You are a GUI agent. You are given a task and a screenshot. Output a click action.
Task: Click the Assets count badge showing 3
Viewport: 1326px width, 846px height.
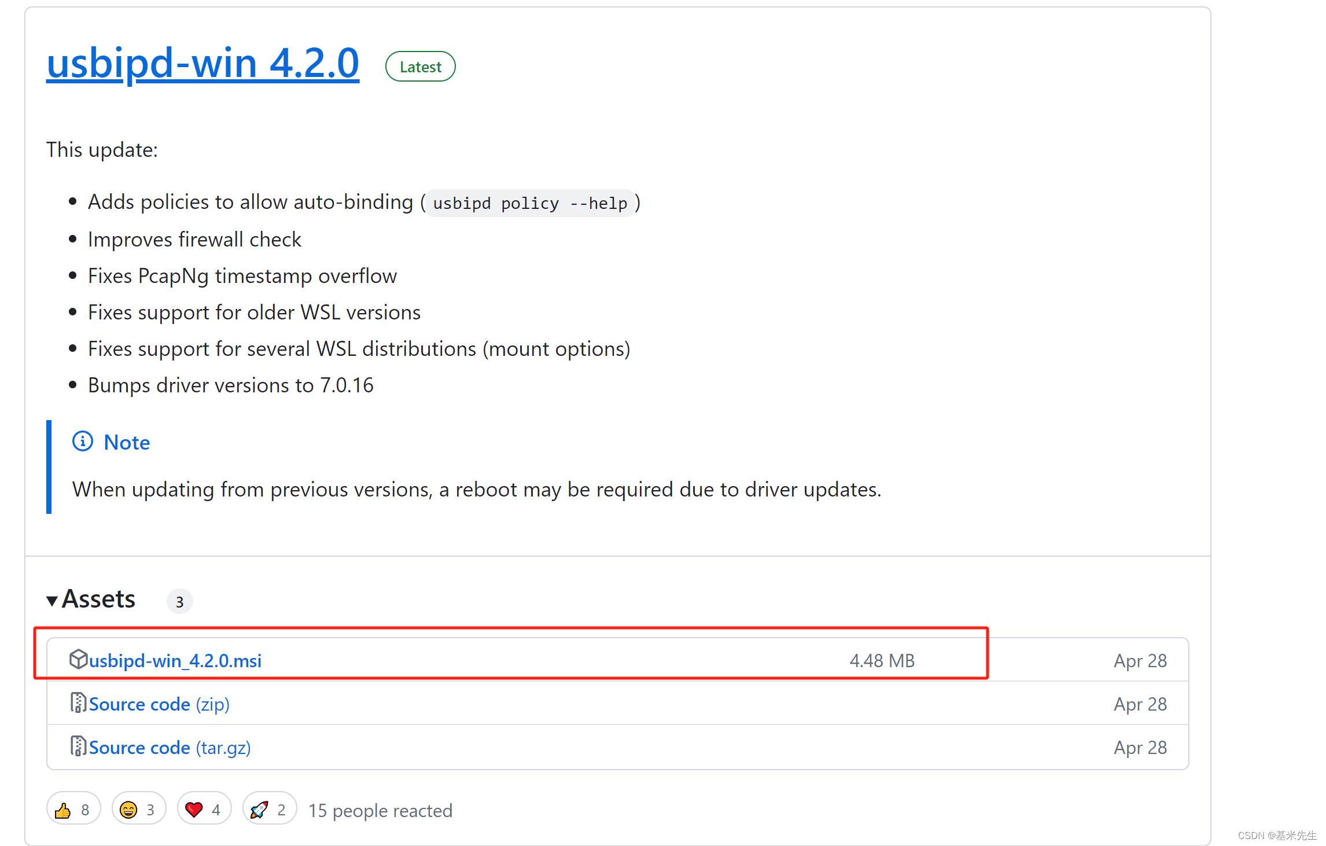tap(179, 601)
